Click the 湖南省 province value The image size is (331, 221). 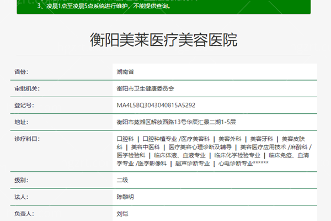tap(125, 72)
